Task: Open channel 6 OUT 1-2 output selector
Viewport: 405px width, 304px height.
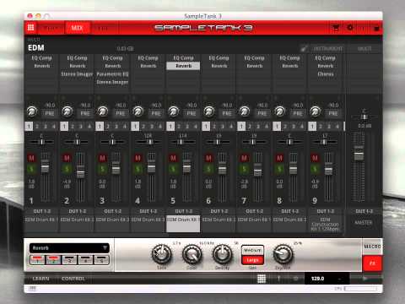Action: pos(219,211)
